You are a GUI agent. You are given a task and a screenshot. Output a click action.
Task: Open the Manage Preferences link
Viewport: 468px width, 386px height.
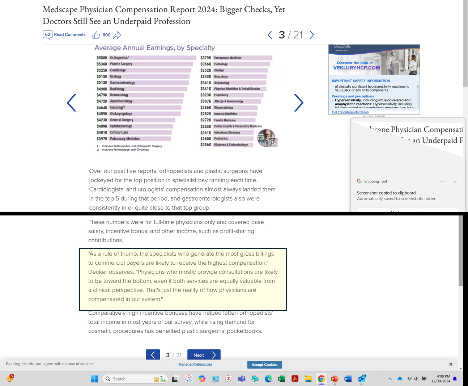point(195,364)
